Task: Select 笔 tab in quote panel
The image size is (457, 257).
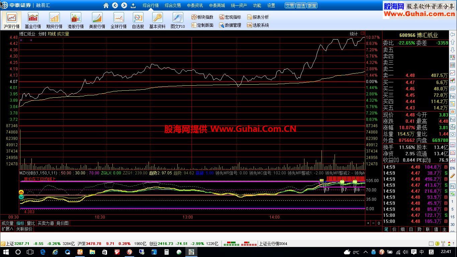Action: (386, 229)
